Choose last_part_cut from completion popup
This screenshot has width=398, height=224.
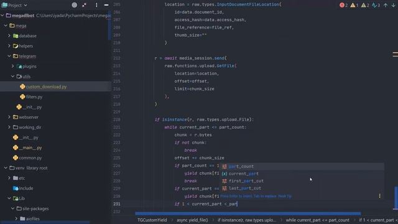(302, 189)
